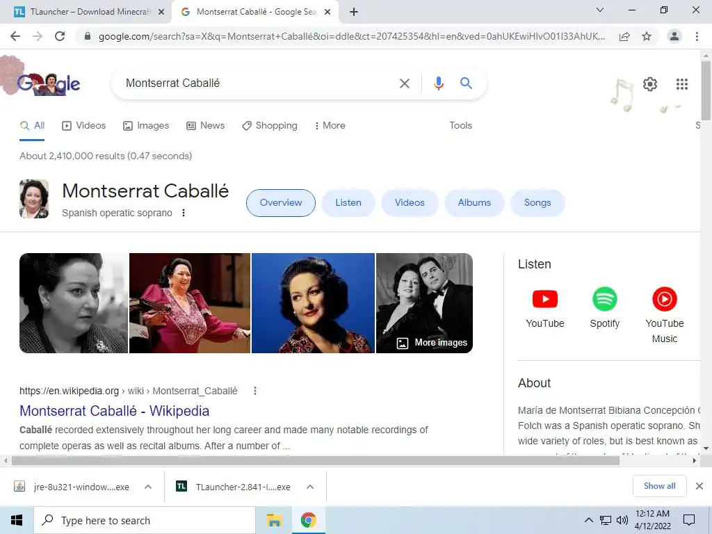Open network status in system tray
Image resolution: width=712 pixels, height=534 pixels.
tap(606, 520)
